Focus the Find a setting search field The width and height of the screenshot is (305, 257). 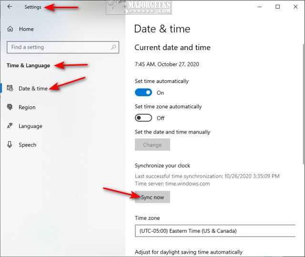tap(57, 47)
